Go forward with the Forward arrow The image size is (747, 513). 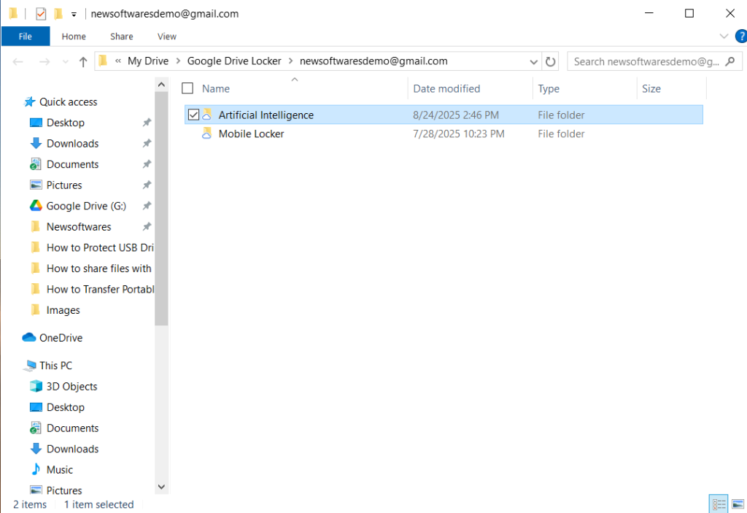[44, 61]
